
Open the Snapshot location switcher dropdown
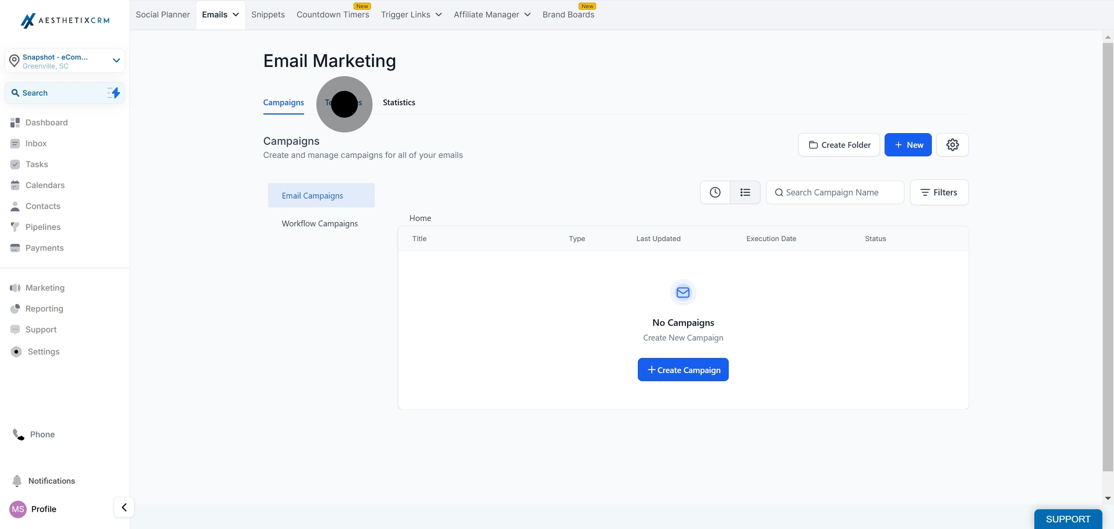pyautogui.click(x=65, y=61)
